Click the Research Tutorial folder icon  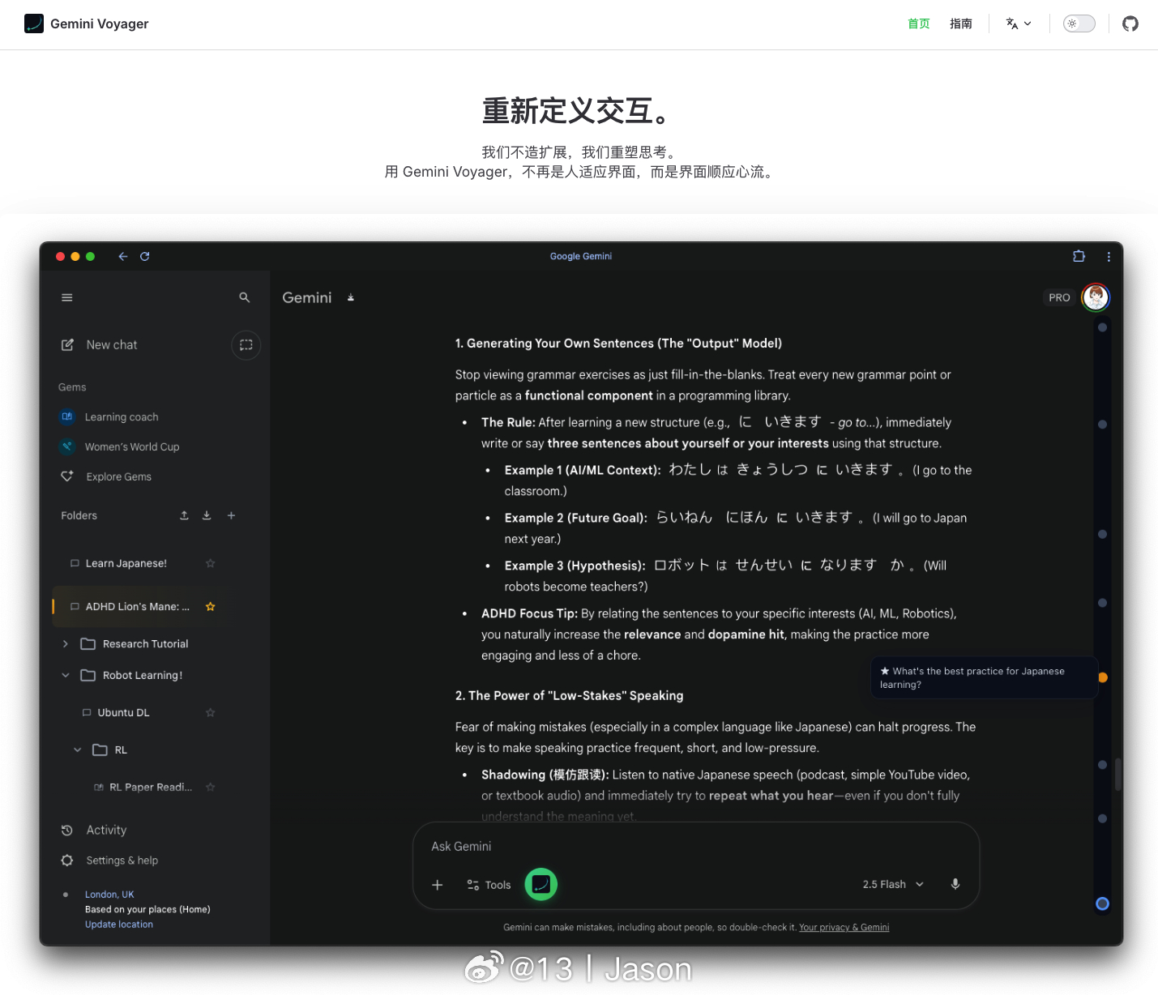click(88, 643)
